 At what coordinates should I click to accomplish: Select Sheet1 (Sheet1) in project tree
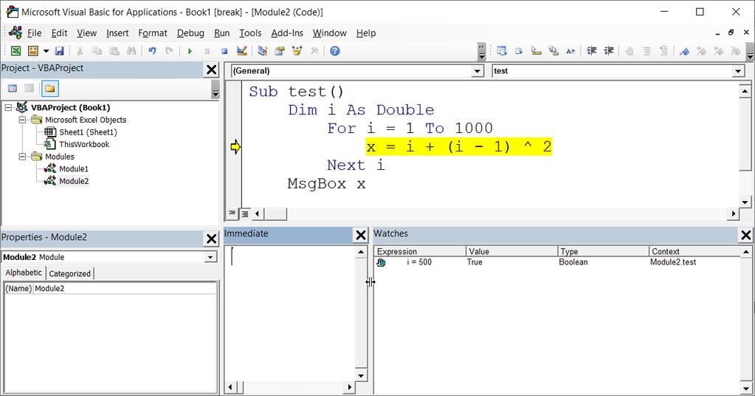click(x=88, y=132)
